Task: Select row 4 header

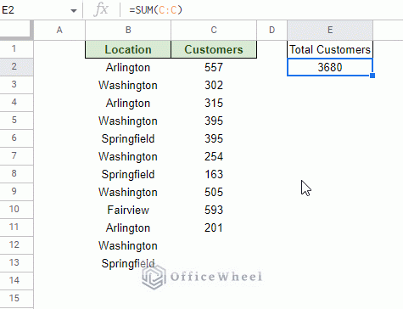Action: [x=16, y=103]
